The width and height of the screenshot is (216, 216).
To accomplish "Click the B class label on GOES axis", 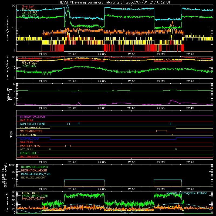I will tap(15, 98).
